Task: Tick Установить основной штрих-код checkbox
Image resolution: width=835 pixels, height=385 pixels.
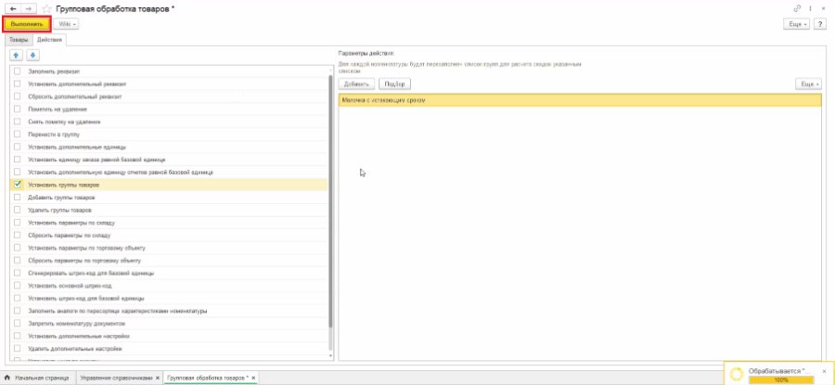Action: click(x=19, y=286)
